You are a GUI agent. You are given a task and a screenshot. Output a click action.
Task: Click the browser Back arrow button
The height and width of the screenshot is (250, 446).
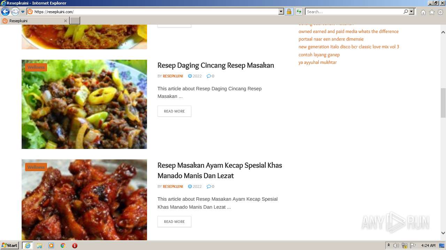click(5, 11)
